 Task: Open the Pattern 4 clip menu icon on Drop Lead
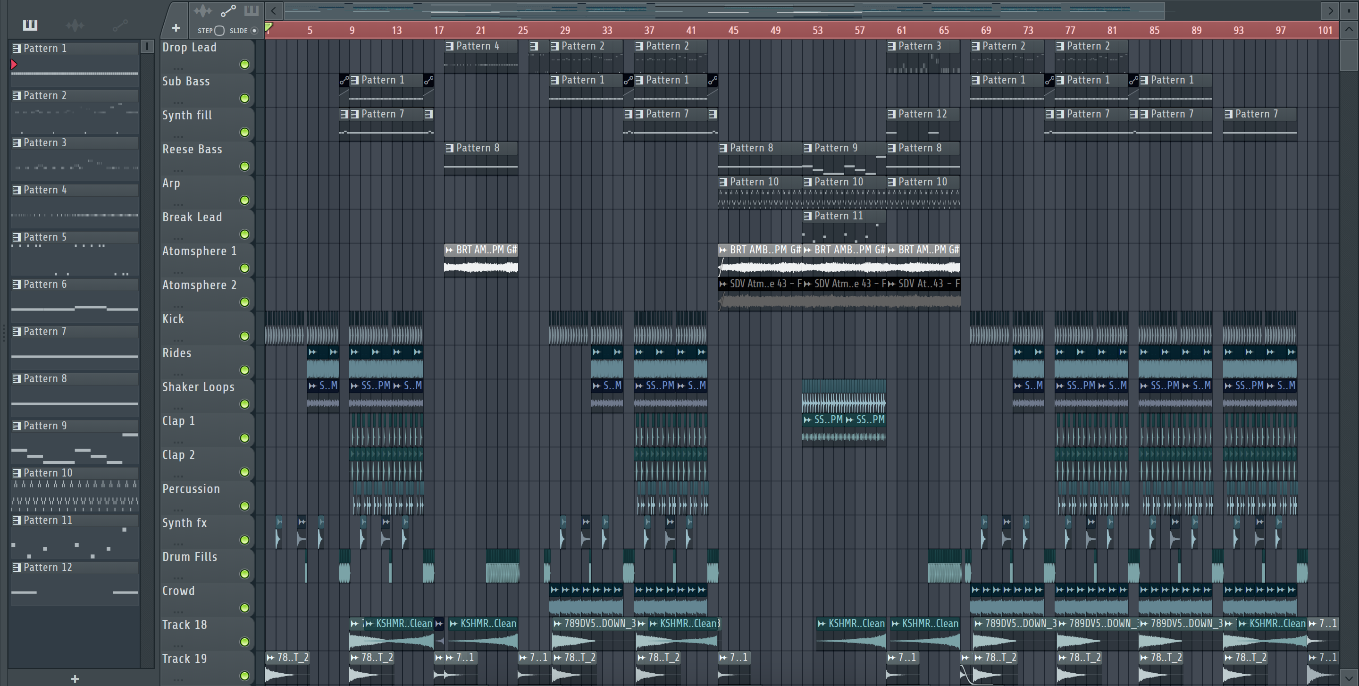click(x=450, y=46)
